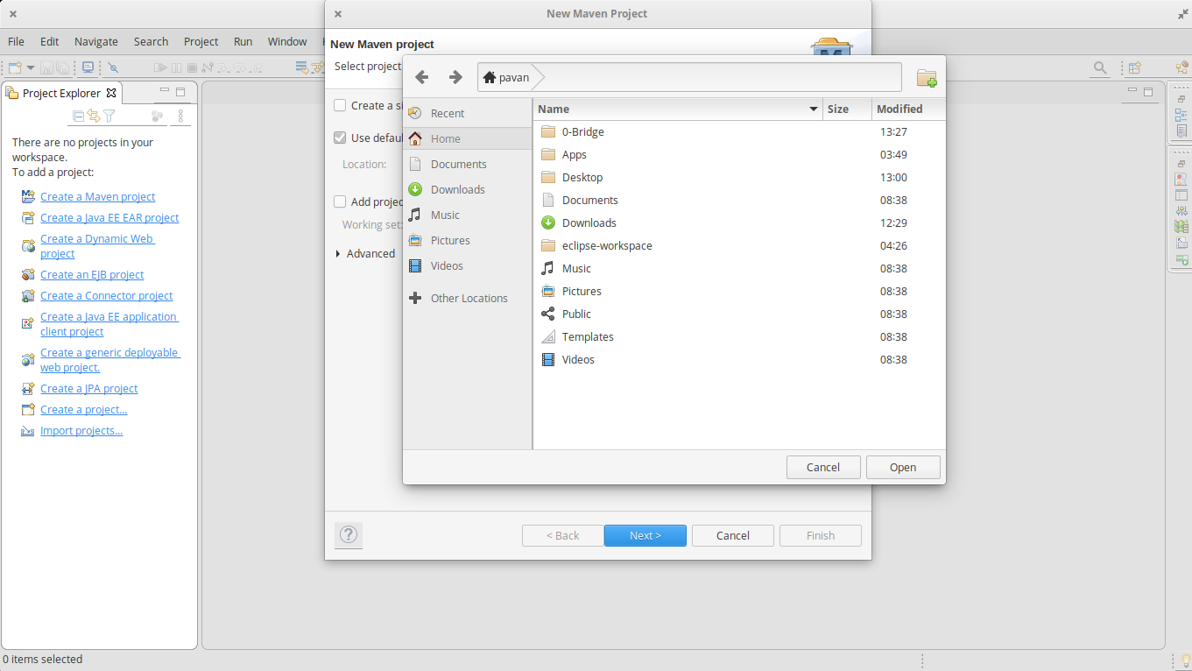This screenshot has height=671, width=1192.
Task: Open the New wizard dropdown arrow
Action: tap(31, 67)
